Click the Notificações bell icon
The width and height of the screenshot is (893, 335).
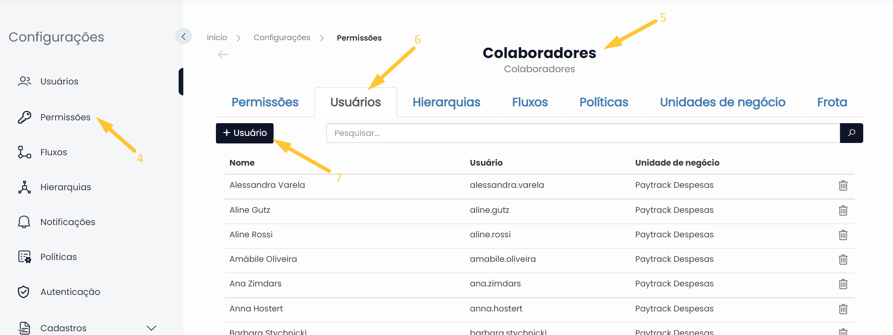pyautogui.click(x=24, y=222)
